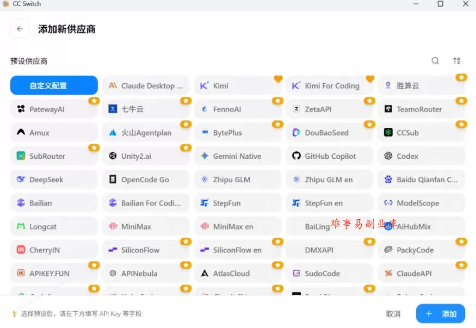Click the Gemini Native star icon
The width and height of the screenshot is (476, 328).
click(x=205, y=156)
